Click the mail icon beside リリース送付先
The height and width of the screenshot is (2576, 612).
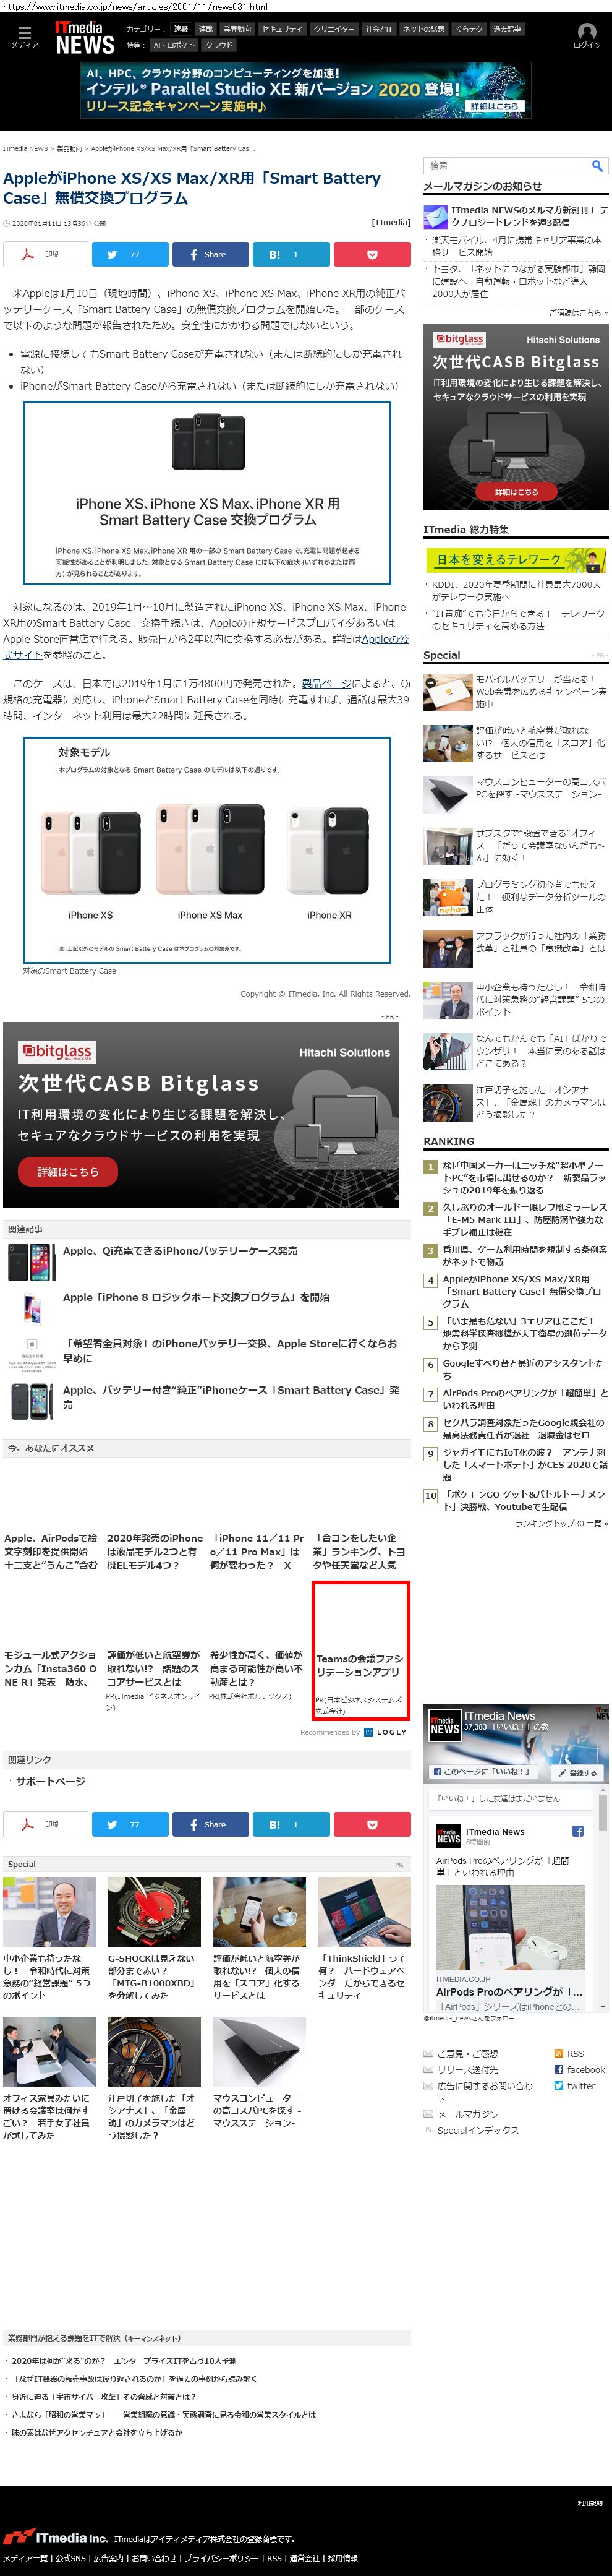click(428, 2070)
